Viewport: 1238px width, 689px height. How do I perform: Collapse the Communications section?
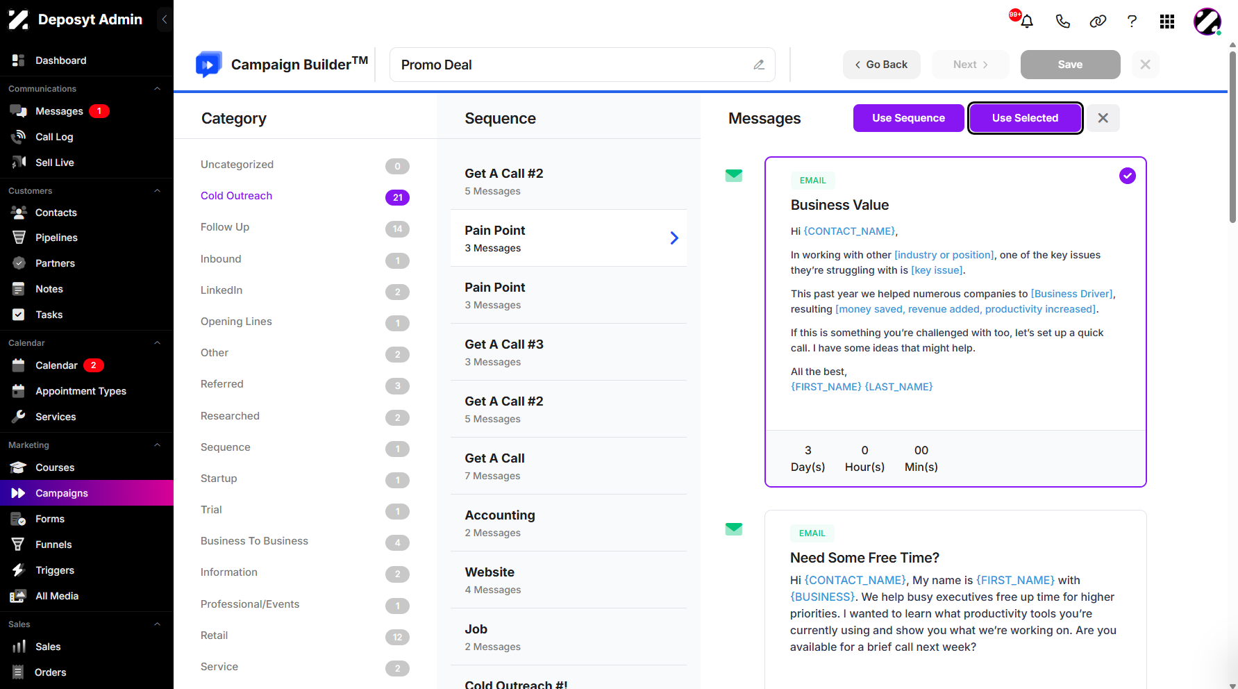[x=157, y=89]
